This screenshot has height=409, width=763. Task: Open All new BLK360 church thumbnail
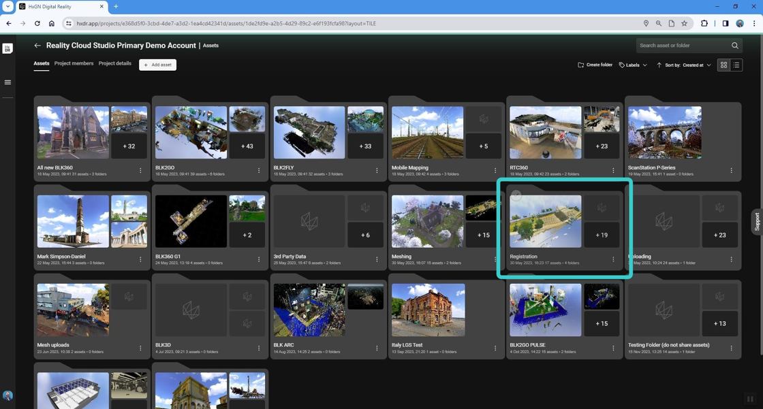coord(73,132)
